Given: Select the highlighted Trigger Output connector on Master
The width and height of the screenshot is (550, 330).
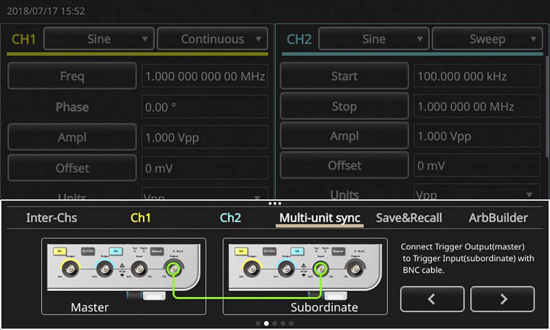Looking at the screenshot, I should point(173,268).
